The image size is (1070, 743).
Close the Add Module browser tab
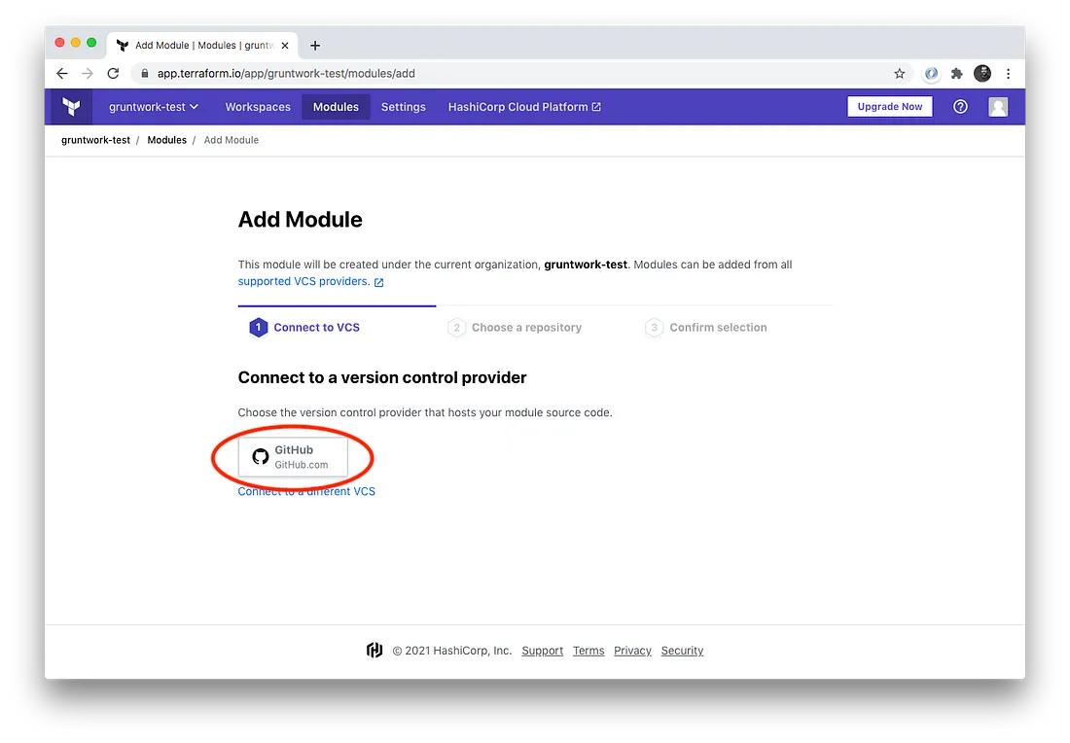[285, 46]
